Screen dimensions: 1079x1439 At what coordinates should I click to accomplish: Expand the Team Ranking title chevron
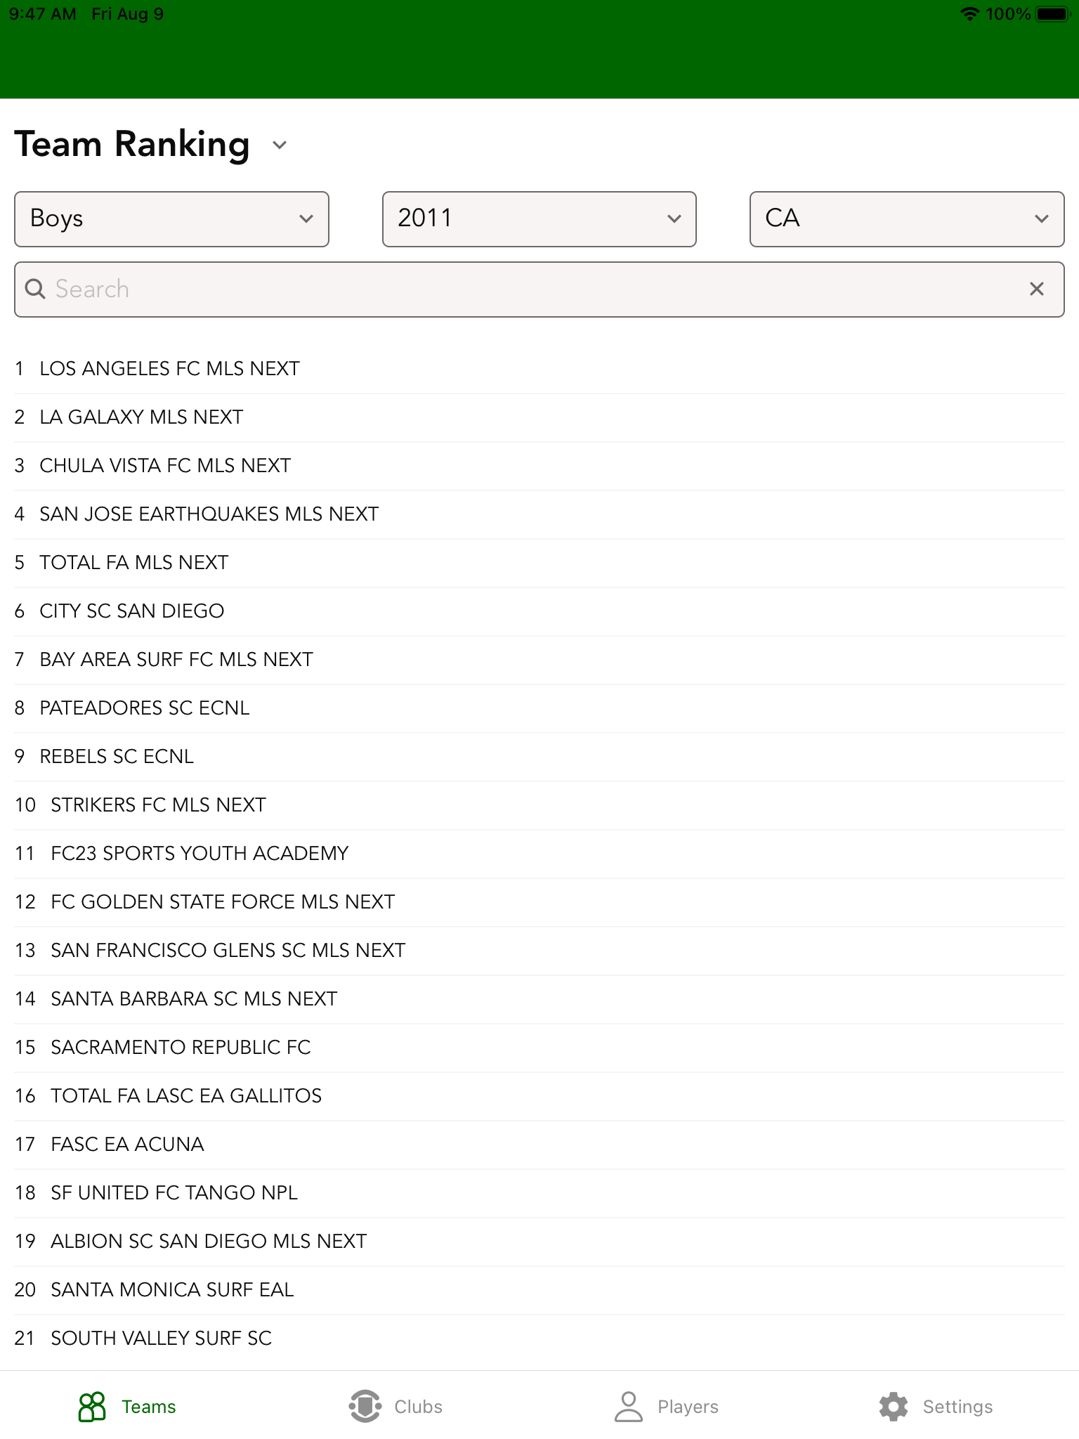point(280,145)
